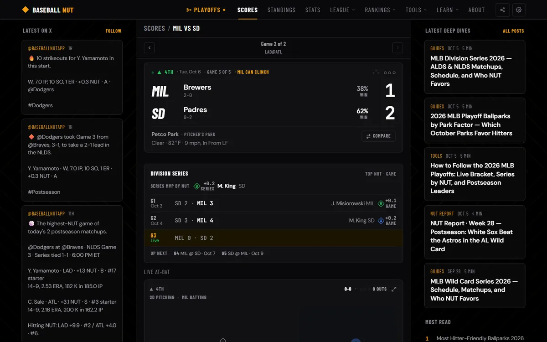
Task: Open tweet about 10 strikeouts for Y. Yamamoto
Action: coord(72,77)
